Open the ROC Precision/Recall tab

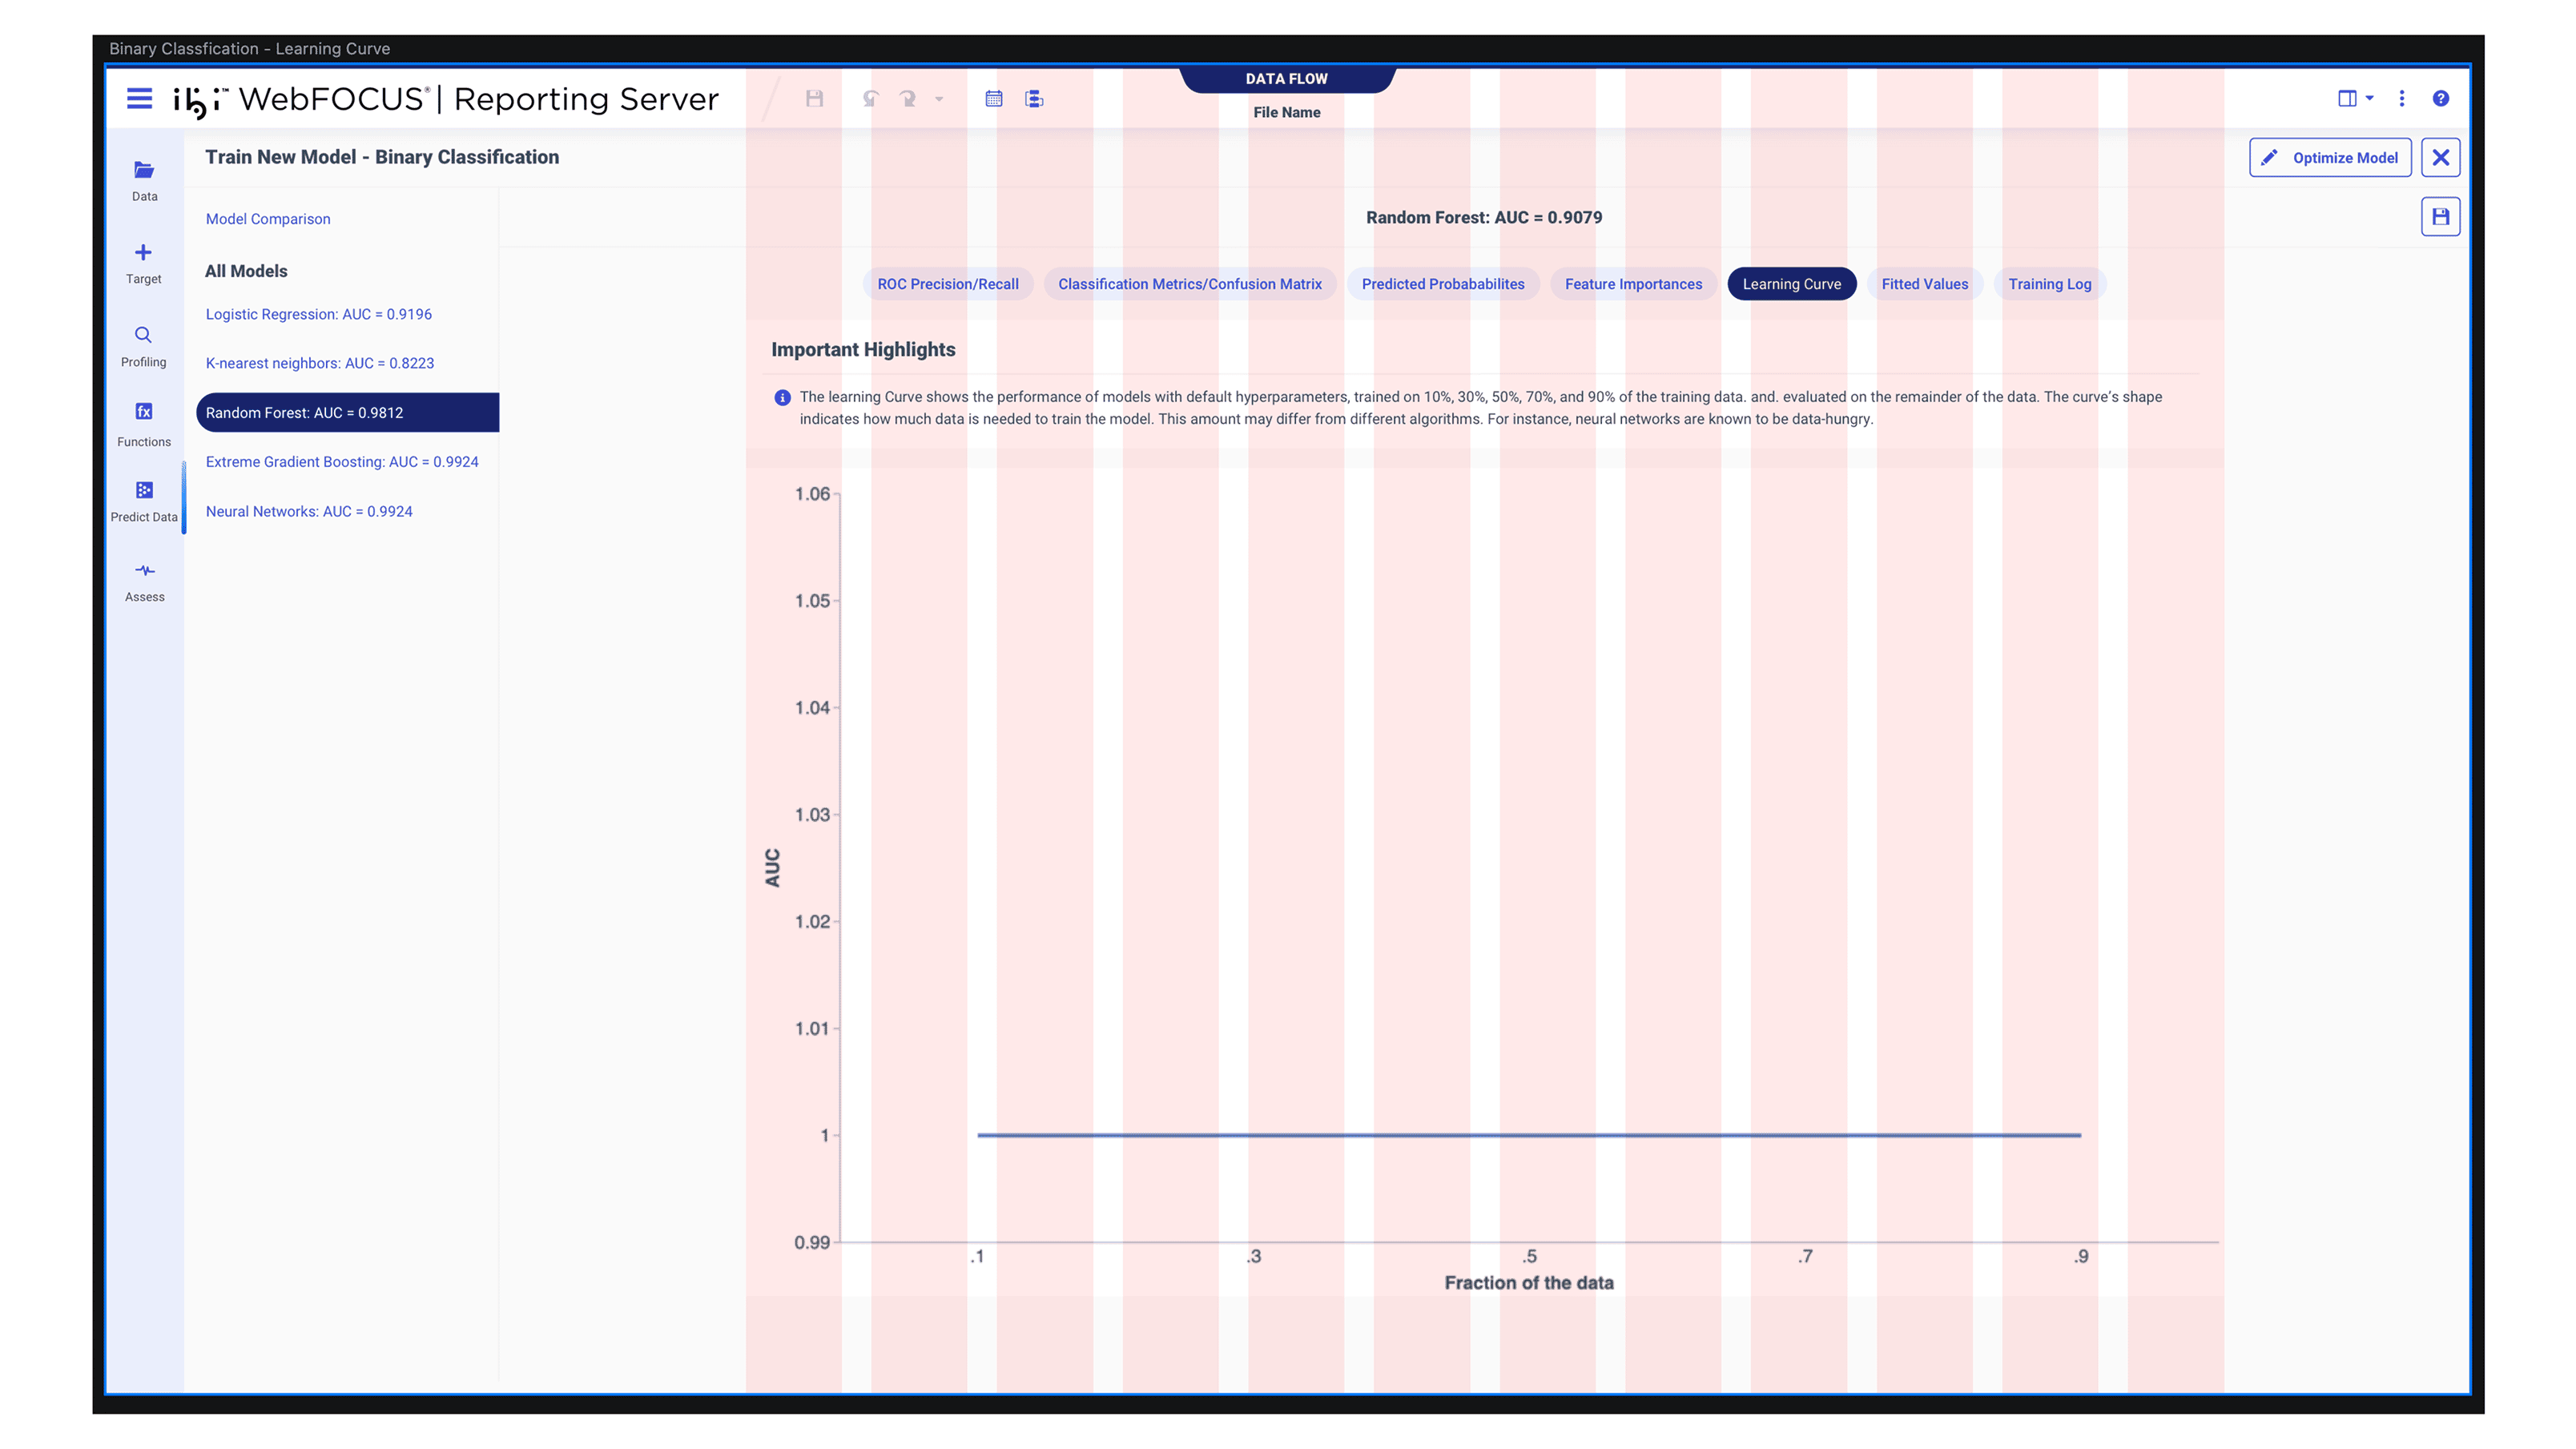(947, 284)
